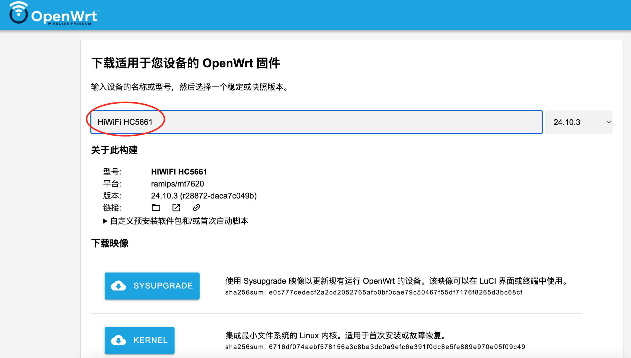Click the cloud download icon on KERNEL
Image resolution: width=631 pixels, height=358 pixels.
(x=118, y=340)
